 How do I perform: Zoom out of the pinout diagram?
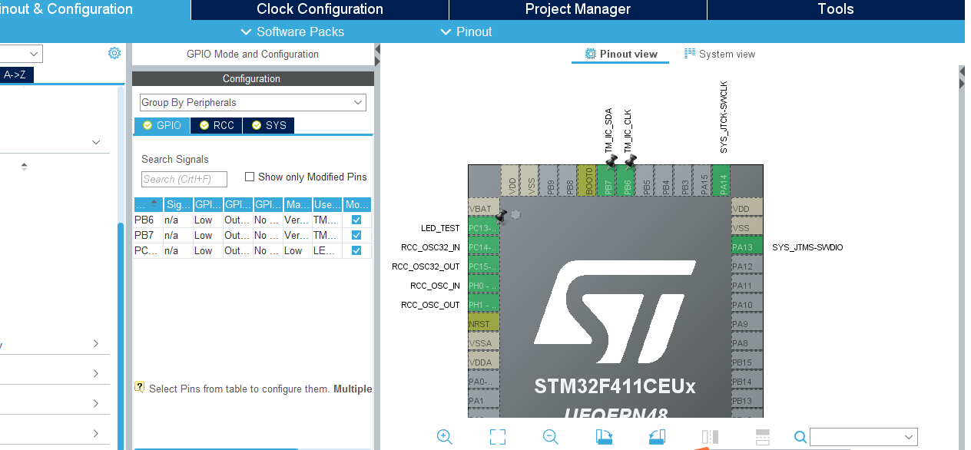[x=550, y=436]
